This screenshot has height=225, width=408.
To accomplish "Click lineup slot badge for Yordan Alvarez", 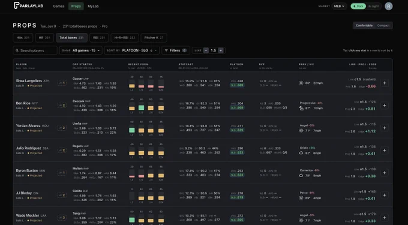I will click(62, 128).
